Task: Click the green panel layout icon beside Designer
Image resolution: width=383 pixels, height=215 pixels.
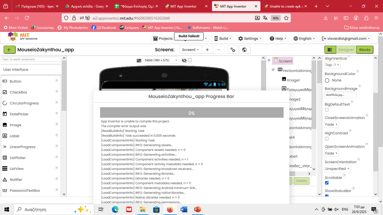Action: click(x=330, y=50)
